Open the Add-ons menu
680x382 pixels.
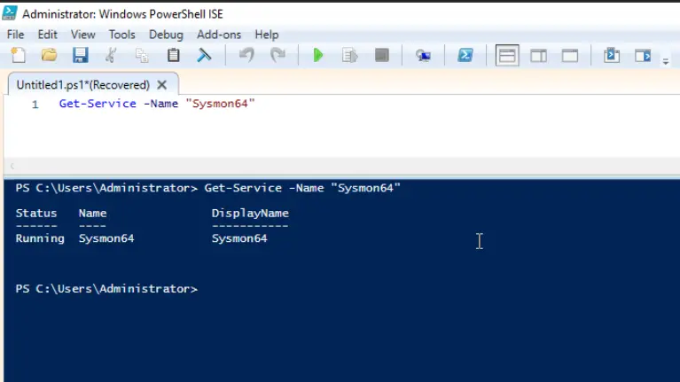click(219, 35)
